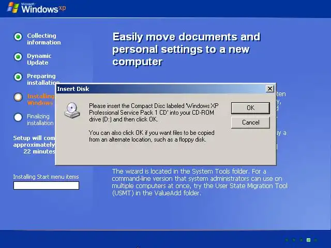Click the Finalizing installation step bullet
This screenshot has width=331, height=248.
18,117
